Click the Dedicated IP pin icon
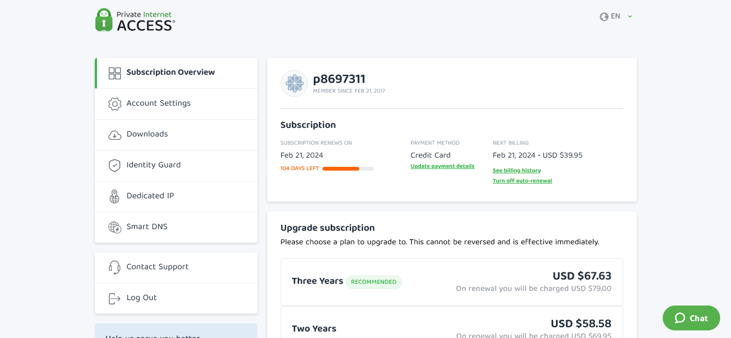 point(114,197)
